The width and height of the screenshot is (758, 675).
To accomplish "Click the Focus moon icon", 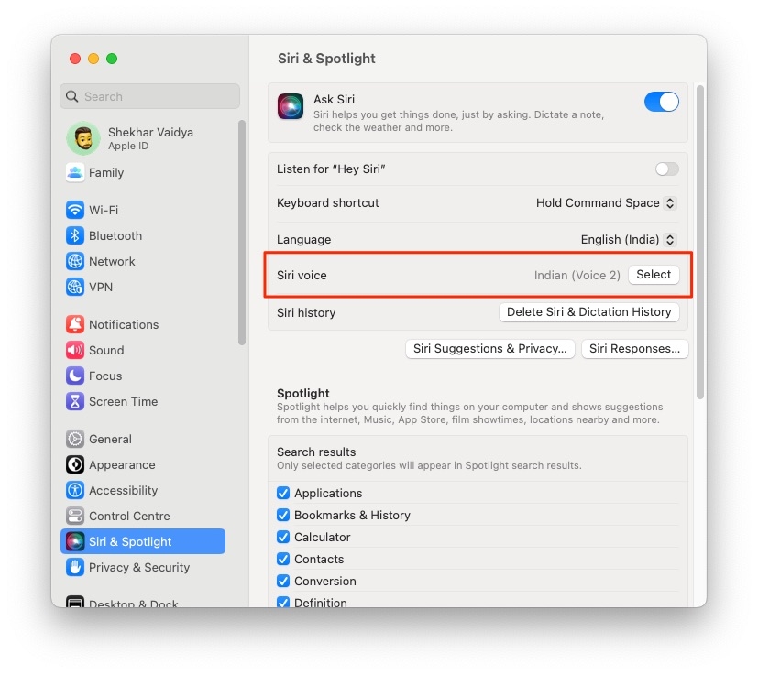I will pos(75,376).
